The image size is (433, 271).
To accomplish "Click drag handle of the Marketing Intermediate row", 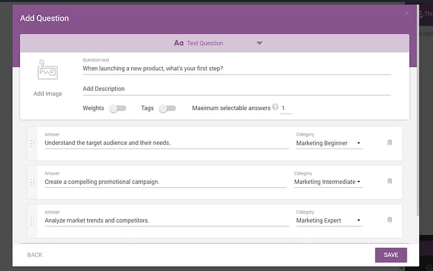I will 32,182.
